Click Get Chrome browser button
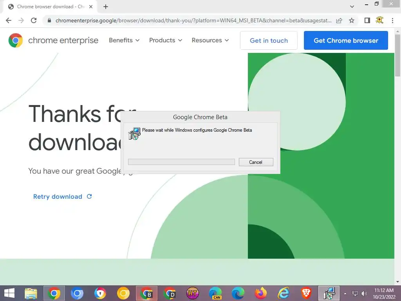The image size is (401, 301). 346,40
